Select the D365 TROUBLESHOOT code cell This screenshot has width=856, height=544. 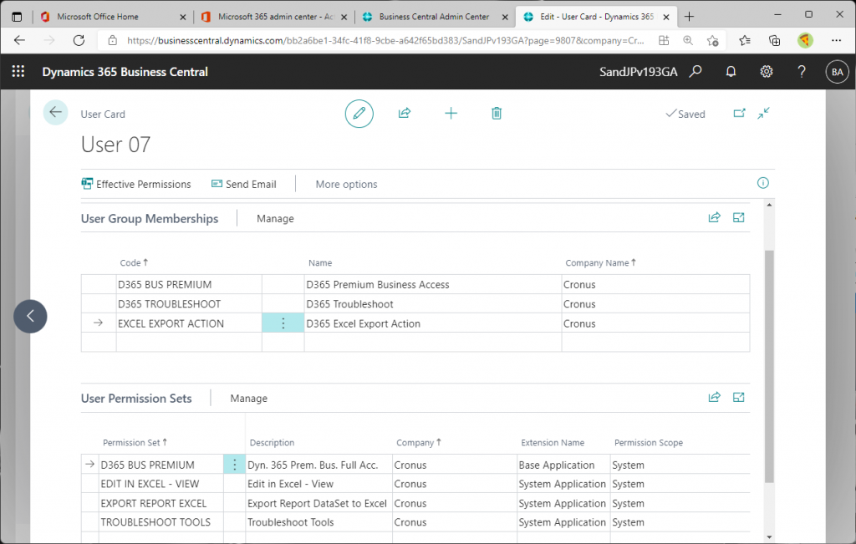tap(189, 304)
